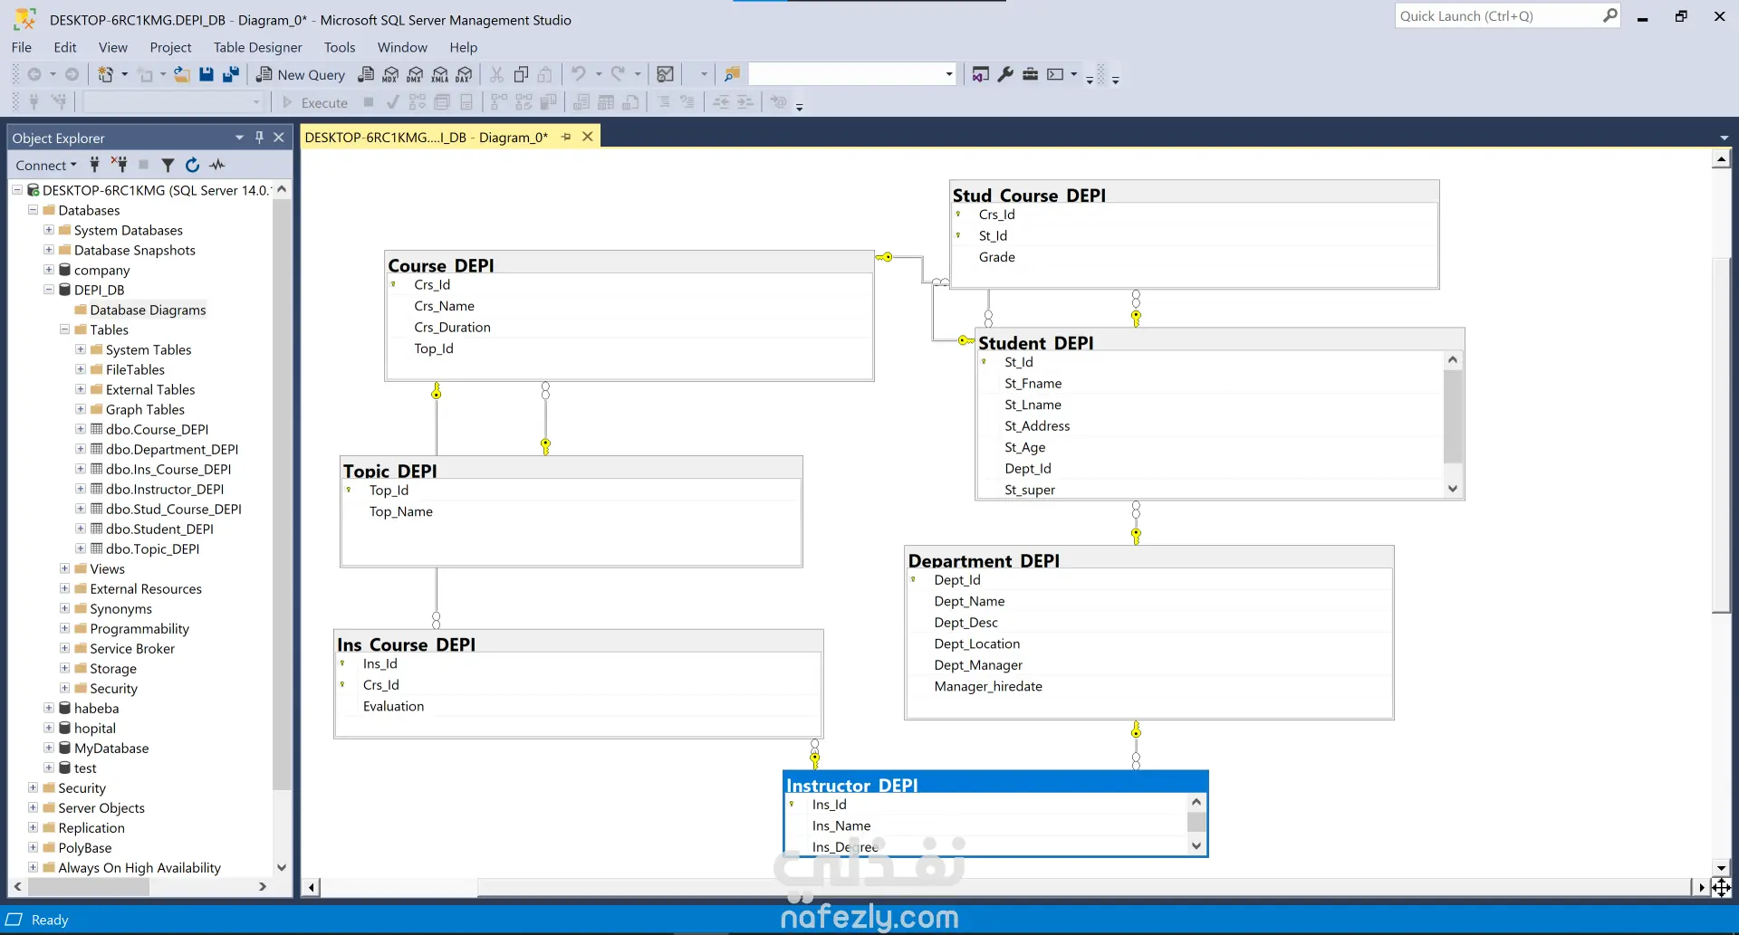1739x935 pixels.
Task: Open Activity Monitor from Object Explorer
Action: (x=217, y=165)
